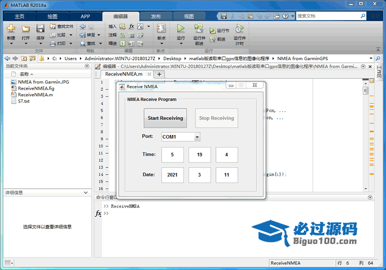Click the comment percent icon
386x270 pixels.
(123, 35)
